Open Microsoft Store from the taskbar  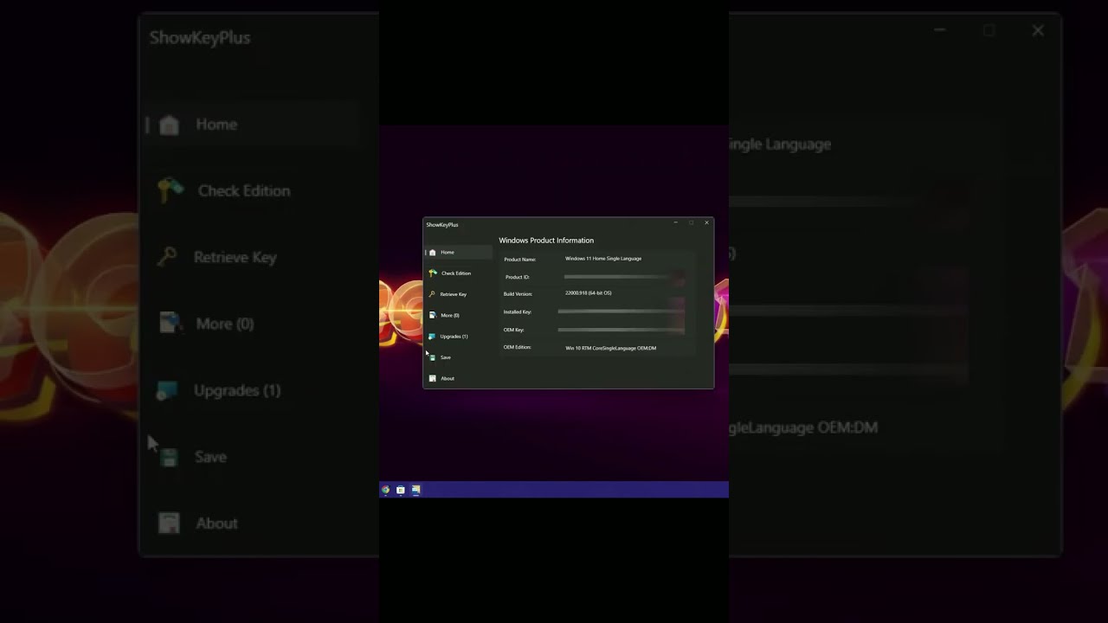[x=401, y=490]
